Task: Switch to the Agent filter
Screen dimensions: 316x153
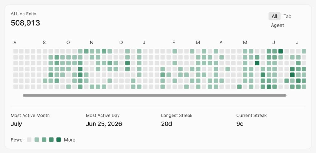Action: (277, 25)
